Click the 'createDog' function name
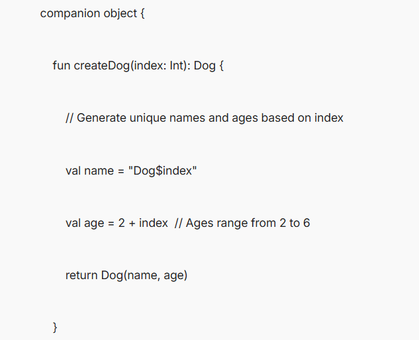The height and width of the screenshot is (340, 419). [101, 65]
